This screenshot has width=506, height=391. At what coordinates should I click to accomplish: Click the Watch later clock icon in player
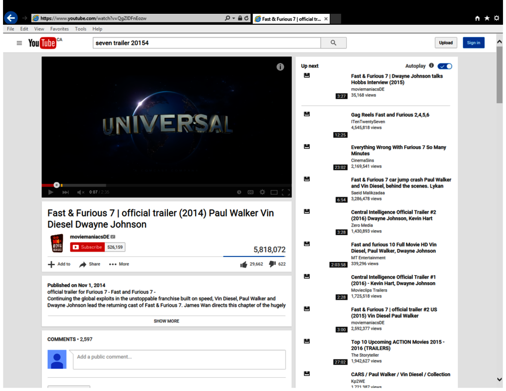click(239, 192)
